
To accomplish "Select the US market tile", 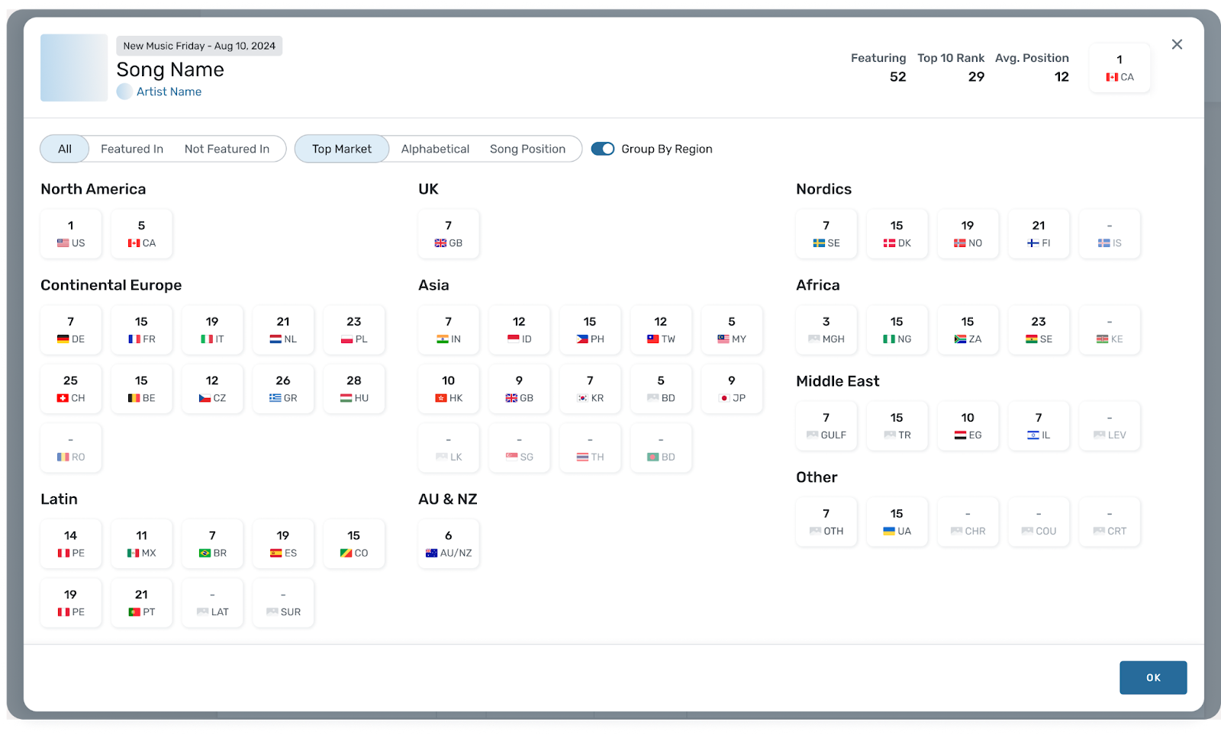I will coord(71,234).
